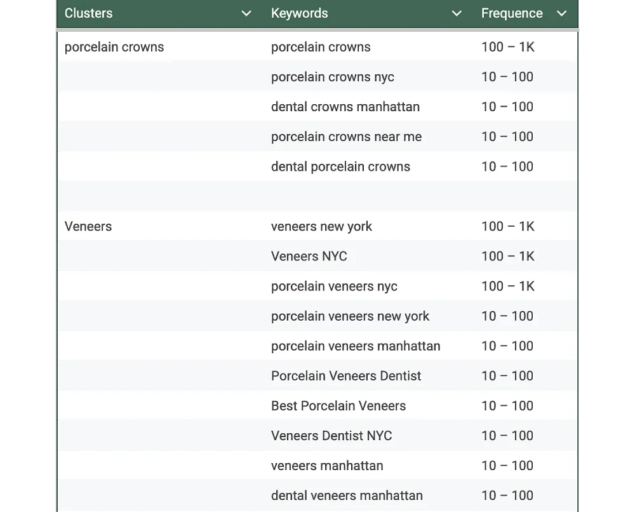Click the 'veneers new york' keyword
Viewport: 635px width, 512px height.
[x=321, y=227]
